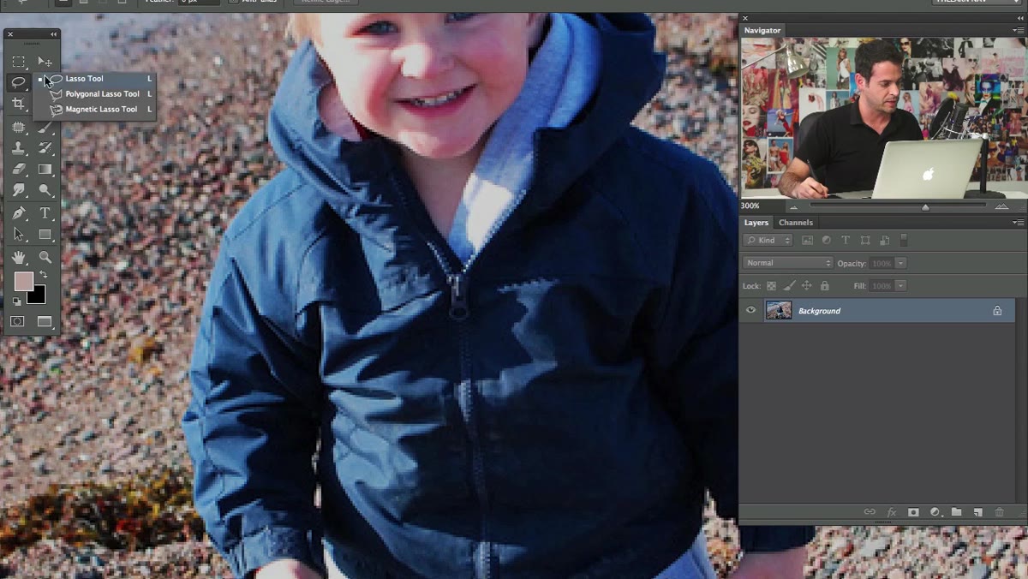The image size is (1028, 579).
Task: Lock all layer attributes
Action: (825, 286)
